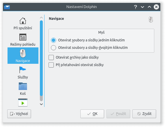Image resolution: width=165 pixels, height=127 pixels.
Task: Click the Dolphin app icon in titlebar
Action: coord(7,7)
